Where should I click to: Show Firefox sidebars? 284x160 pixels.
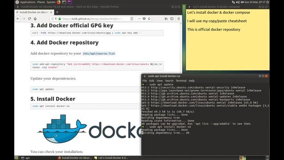click(x=172, y=19)
